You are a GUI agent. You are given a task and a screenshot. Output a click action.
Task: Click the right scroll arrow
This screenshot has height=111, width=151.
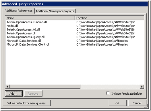tap(142, 87)
